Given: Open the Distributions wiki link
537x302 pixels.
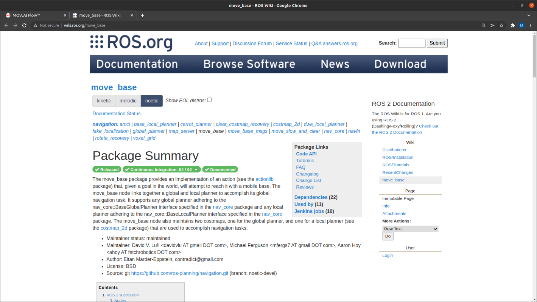Looking at the screenshot, I should pos(394,150).
